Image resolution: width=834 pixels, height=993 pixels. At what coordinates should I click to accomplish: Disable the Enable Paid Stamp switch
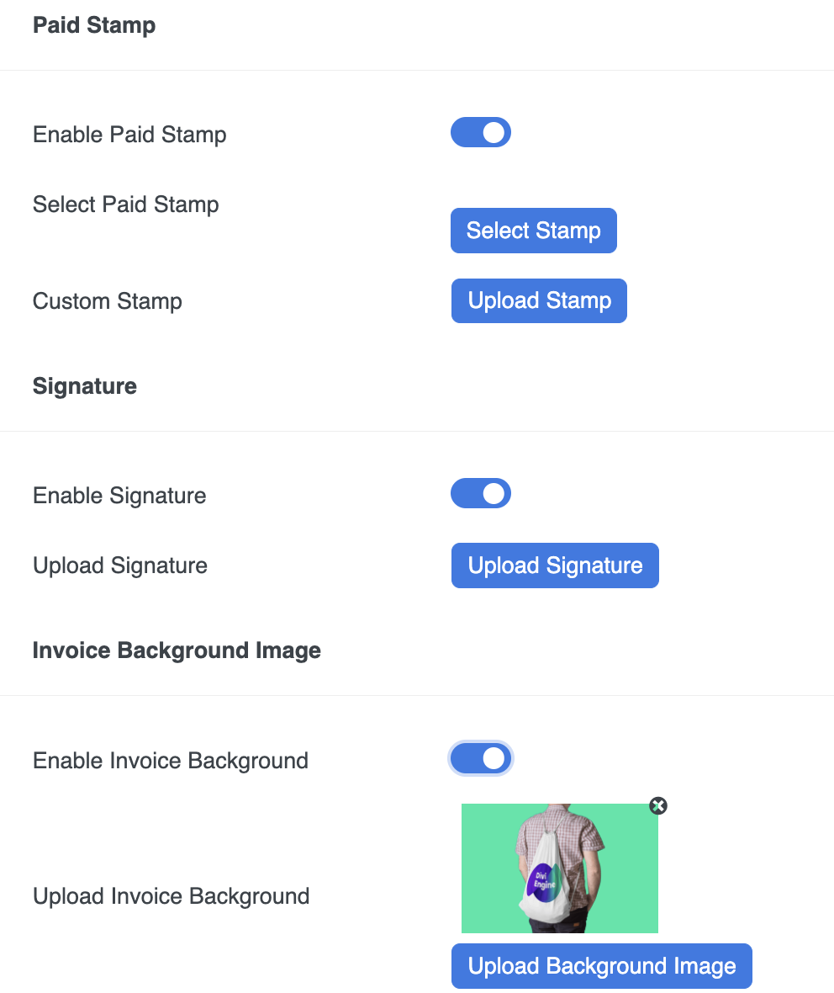click(x=481, y=132)
